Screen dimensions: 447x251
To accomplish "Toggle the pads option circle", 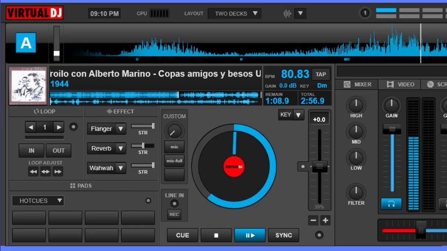I will pos(148,200).
